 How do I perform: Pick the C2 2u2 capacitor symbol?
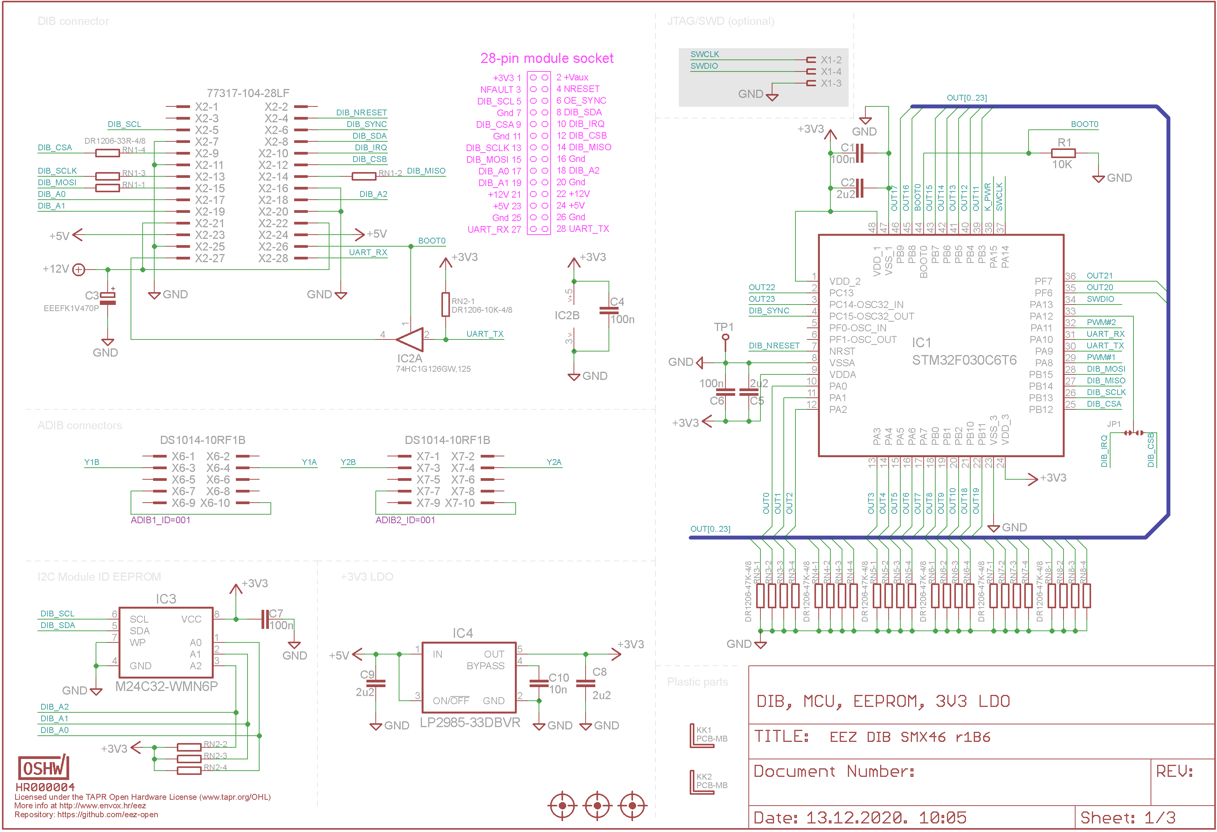point(860,188)
